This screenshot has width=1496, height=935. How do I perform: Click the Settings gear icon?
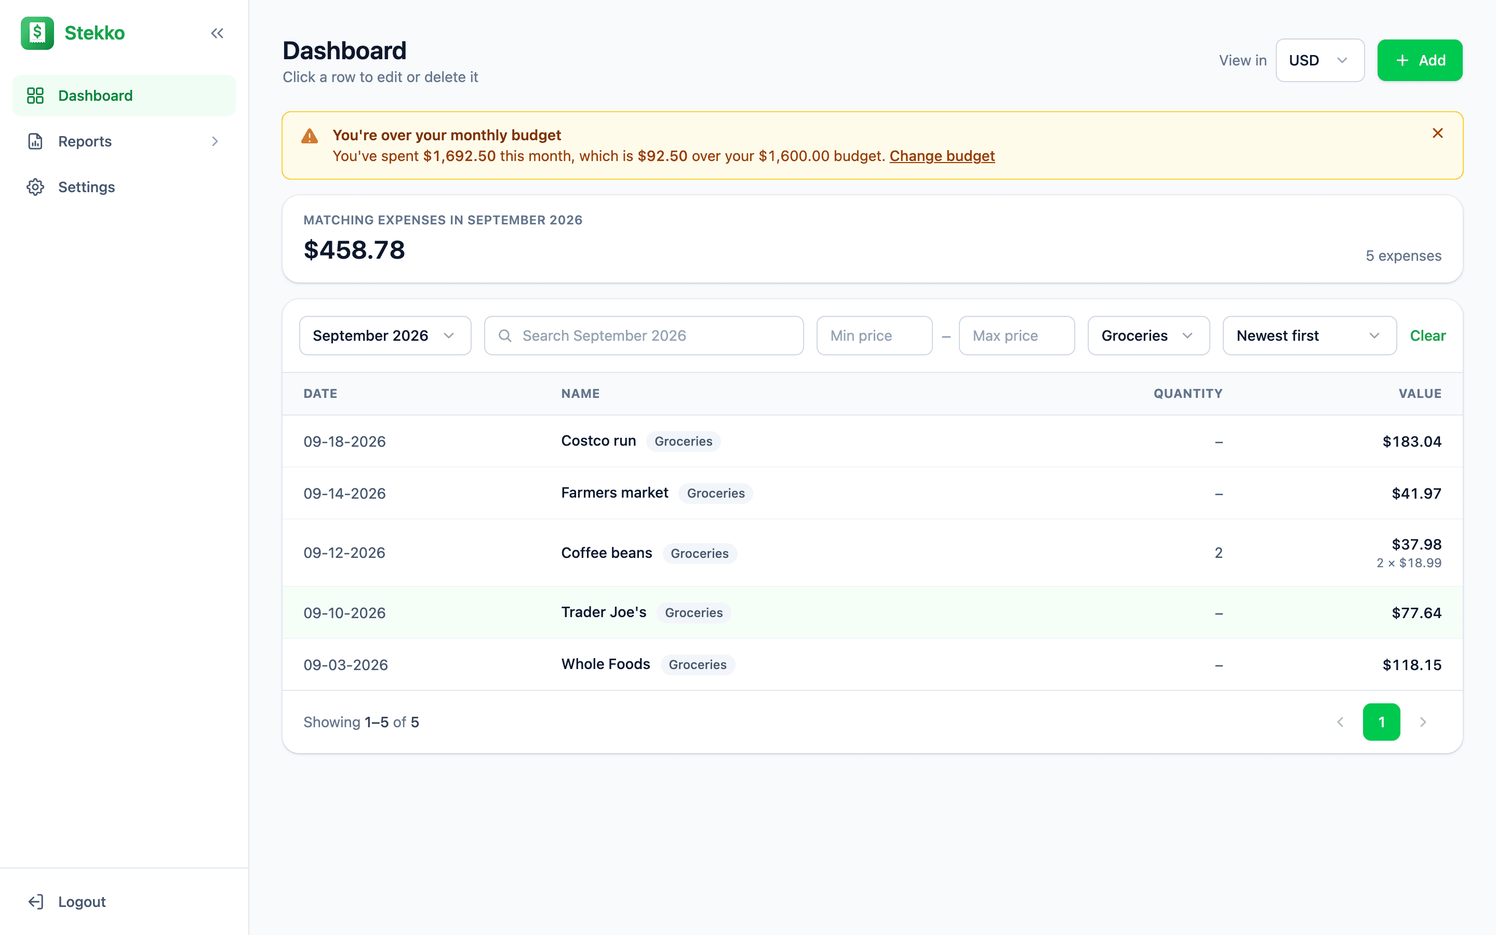(35, 188)
